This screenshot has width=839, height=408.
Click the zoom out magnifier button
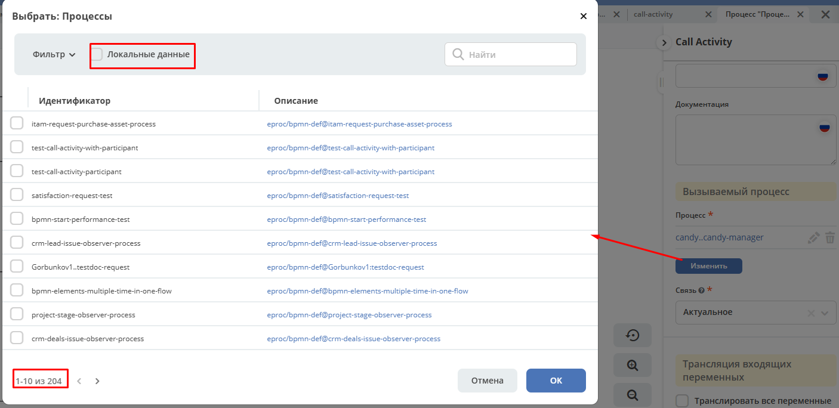click(x=633, y=394)
